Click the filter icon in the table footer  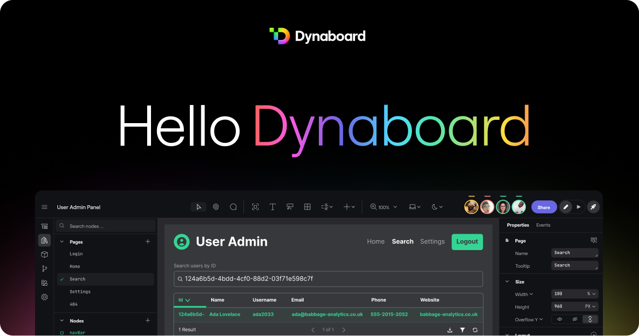click(462, 329)
